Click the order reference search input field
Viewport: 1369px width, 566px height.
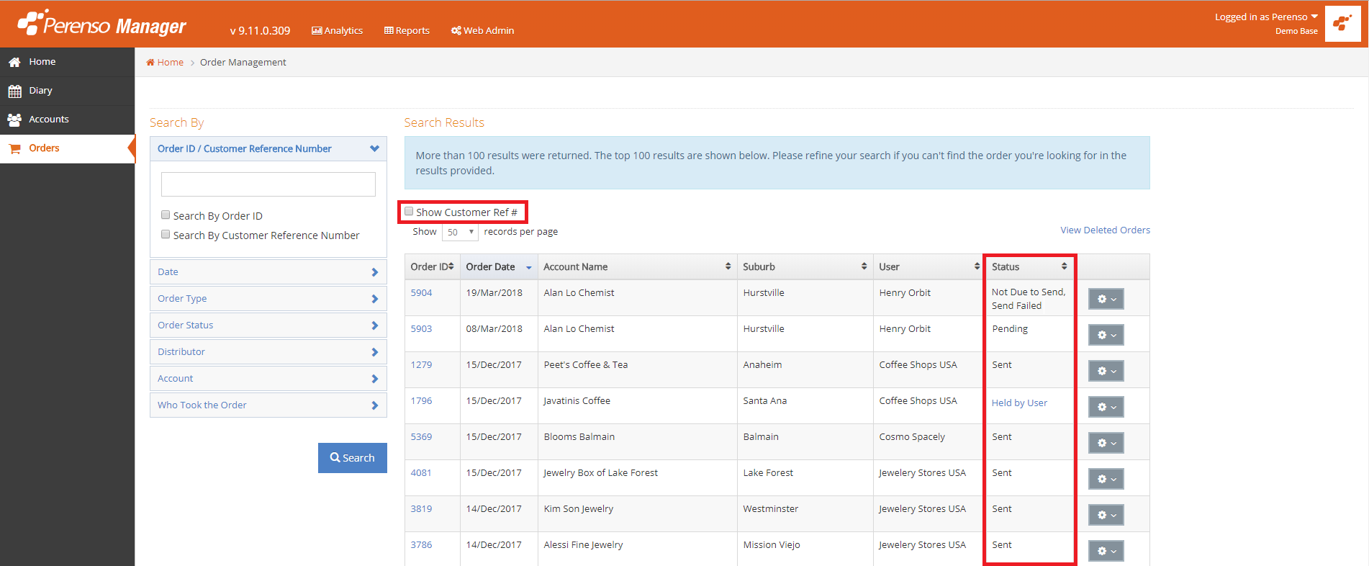(x=268, y=184)
